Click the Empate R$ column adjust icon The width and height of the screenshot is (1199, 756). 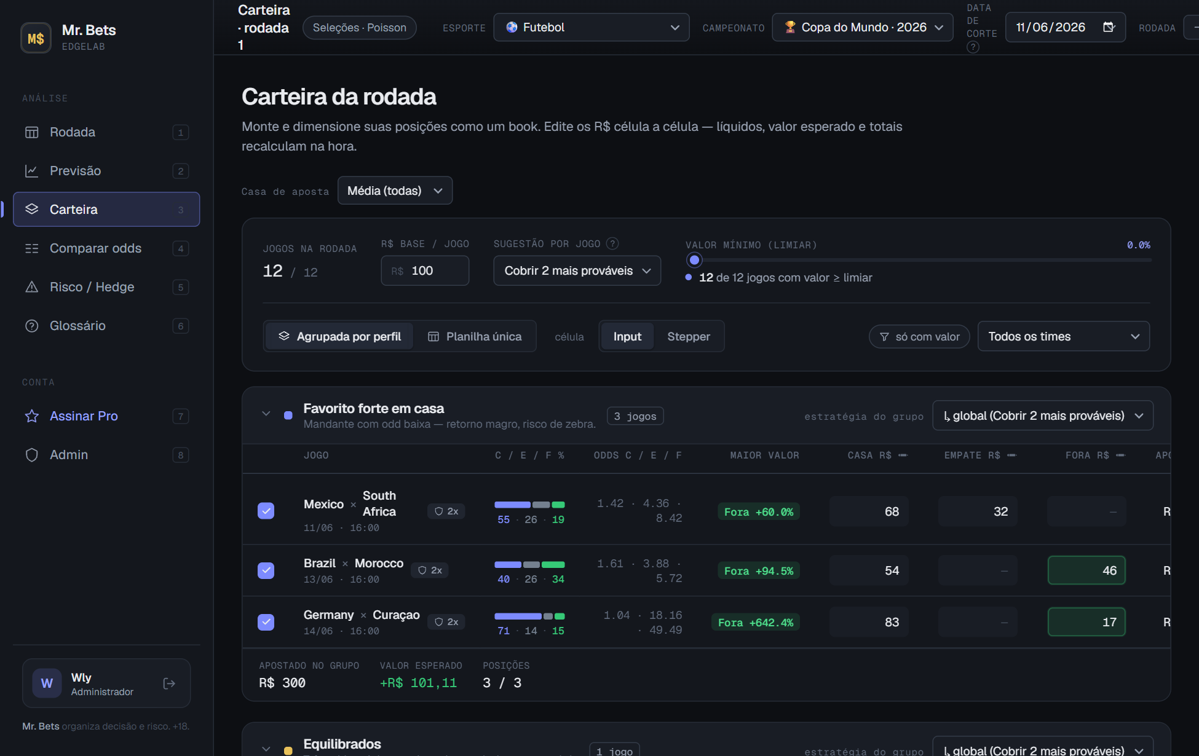click(1011, 455)
